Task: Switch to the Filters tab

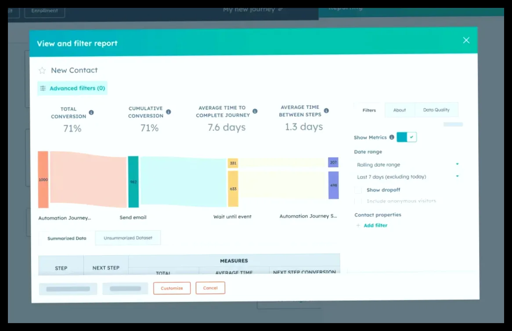Action: coord(369,110)
